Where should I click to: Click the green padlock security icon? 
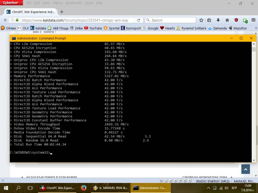17,20
